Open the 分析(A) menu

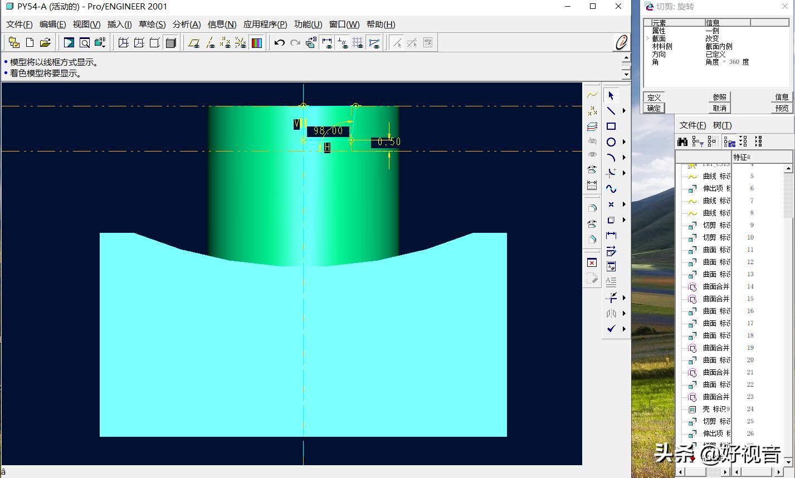tap(186, 25)
